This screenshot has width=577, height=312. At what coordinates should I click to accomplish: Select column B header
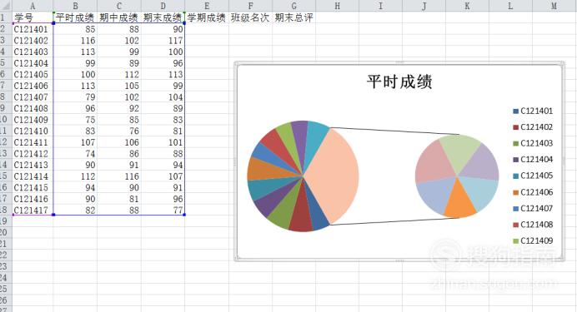[75, 6]
